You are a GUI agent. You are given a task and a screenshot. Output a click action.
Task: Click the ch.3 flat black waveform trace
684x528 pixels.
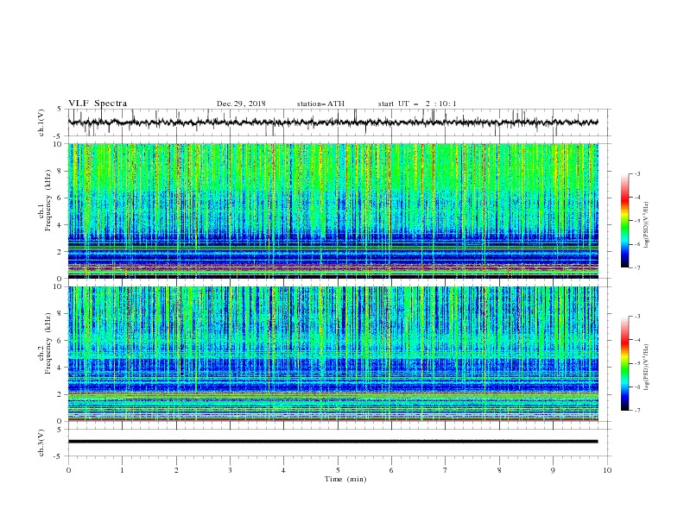(332, 442)
